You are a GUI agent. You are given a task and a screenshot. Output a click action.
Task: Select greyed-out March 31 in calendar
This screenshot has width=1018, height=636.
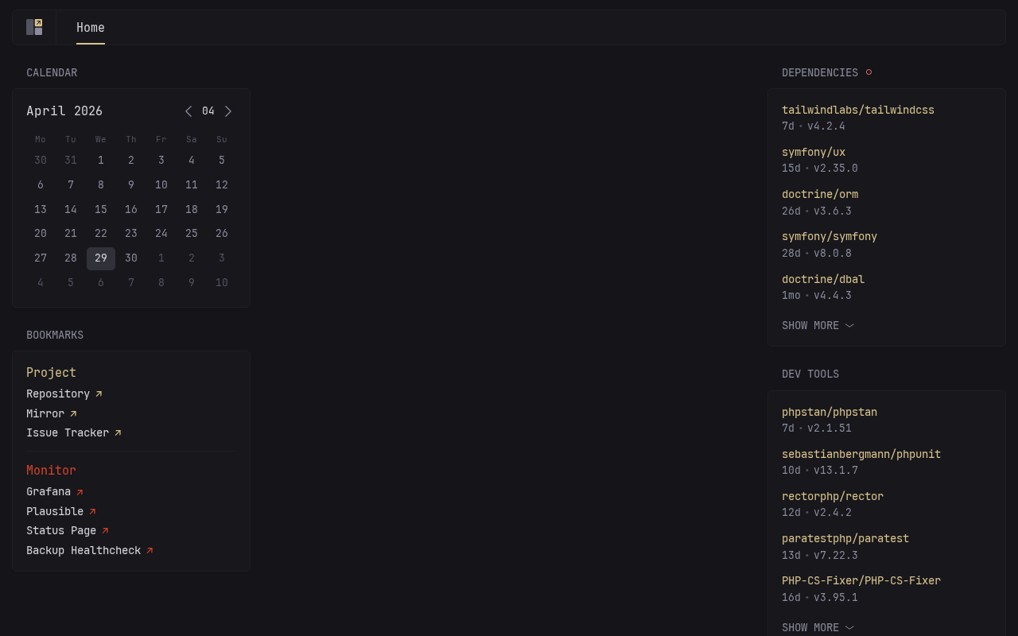tap(71, 161)
